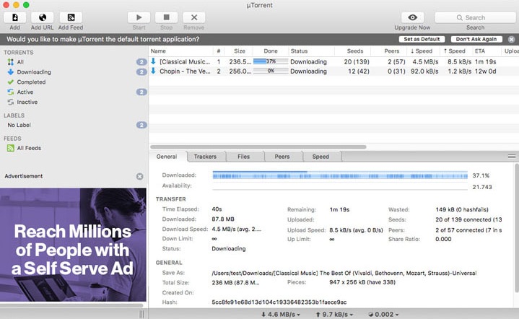Sort by upload Speed column
519x319 pixels.
(456, 51)
